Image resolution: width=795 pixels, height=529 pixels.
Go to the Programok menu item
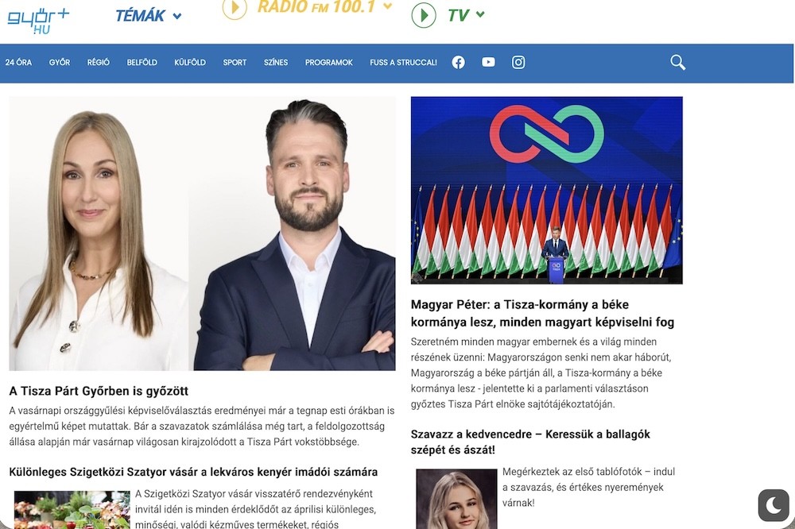point(328,62)
